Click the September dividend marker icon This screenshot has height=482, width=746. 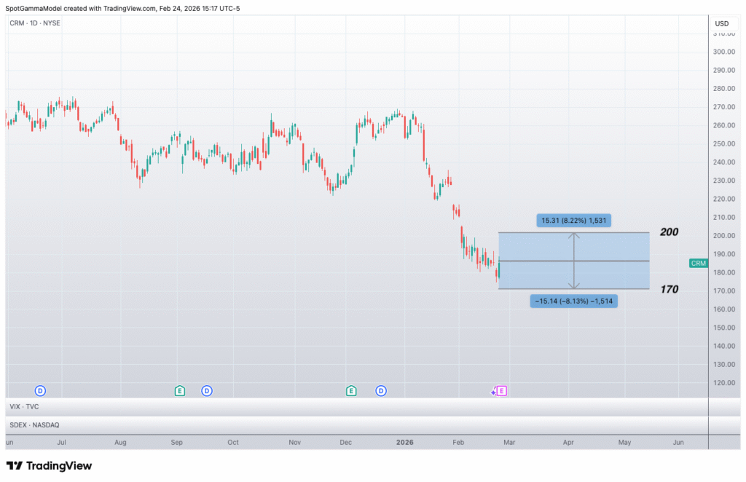[x=207, y=391]
